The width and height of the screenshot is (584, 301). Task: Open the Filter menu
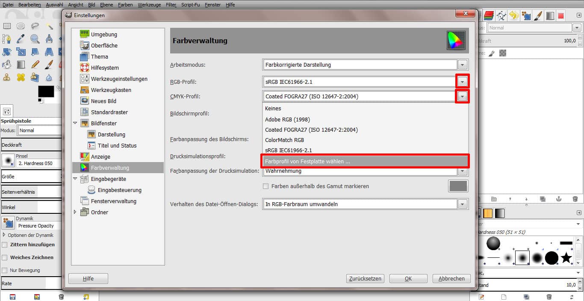click(x=171, y=5)
